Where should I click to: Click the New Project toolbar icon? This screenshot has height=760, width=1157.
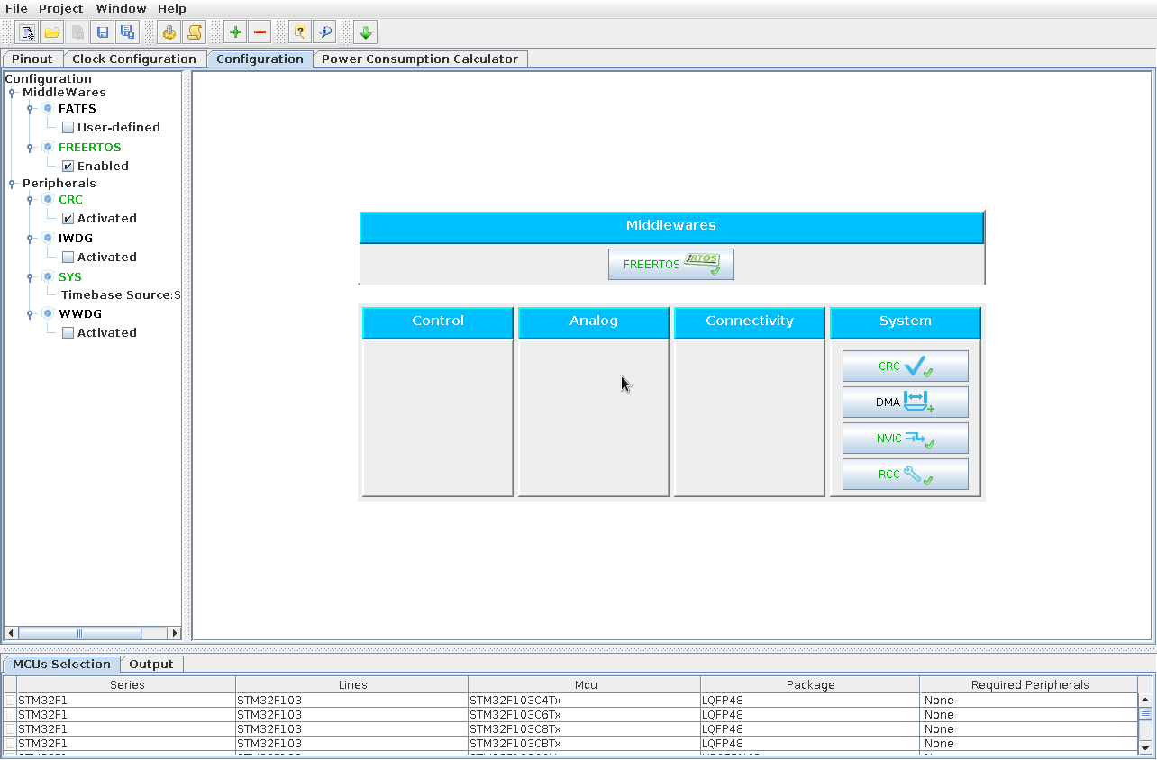pyautogui.click(x=28, y=32)
